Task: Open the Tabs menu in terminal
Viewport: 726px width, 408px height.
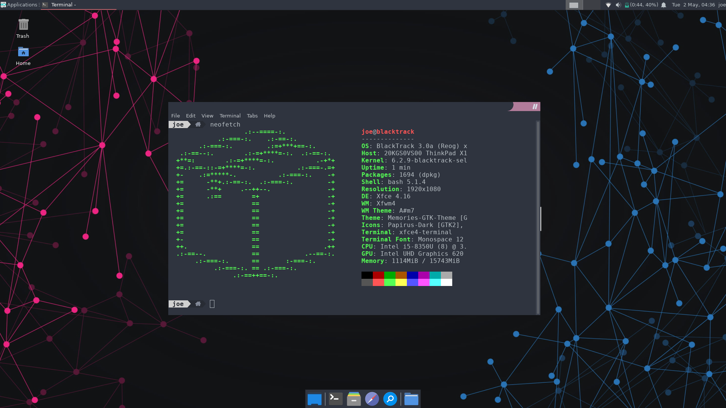Action: [252, 116]
